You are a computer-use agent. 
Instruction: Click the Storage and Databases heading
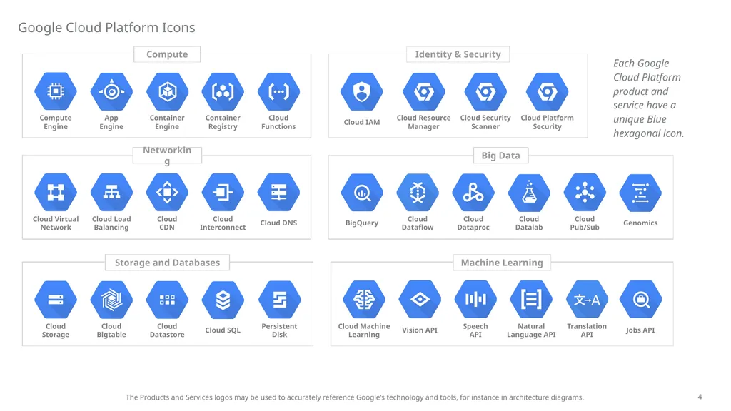(167, 263)
